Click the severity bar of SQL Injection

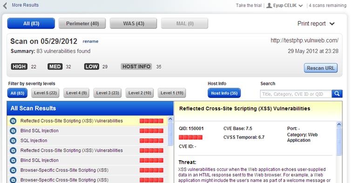(x=151, y=141)
